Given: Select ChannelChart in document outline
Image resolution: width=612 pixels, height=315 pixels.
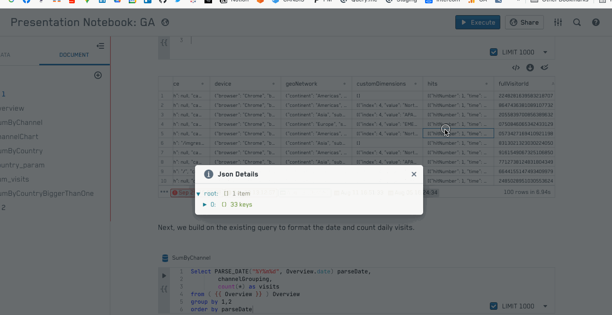Looking at the screenshot, I should click(19, 137).
